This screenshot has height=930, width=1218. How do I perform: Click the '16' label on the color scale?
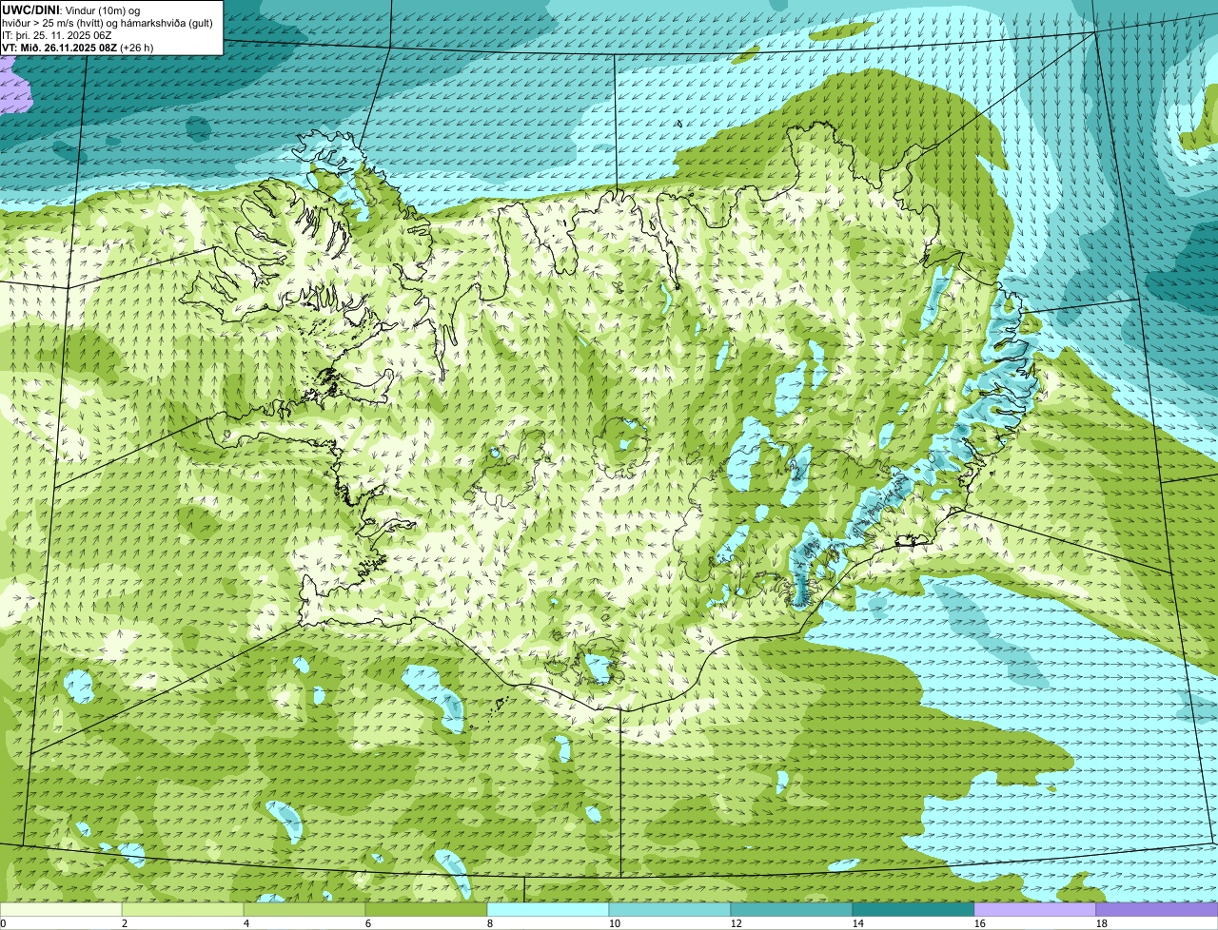(x=980, y=923)
